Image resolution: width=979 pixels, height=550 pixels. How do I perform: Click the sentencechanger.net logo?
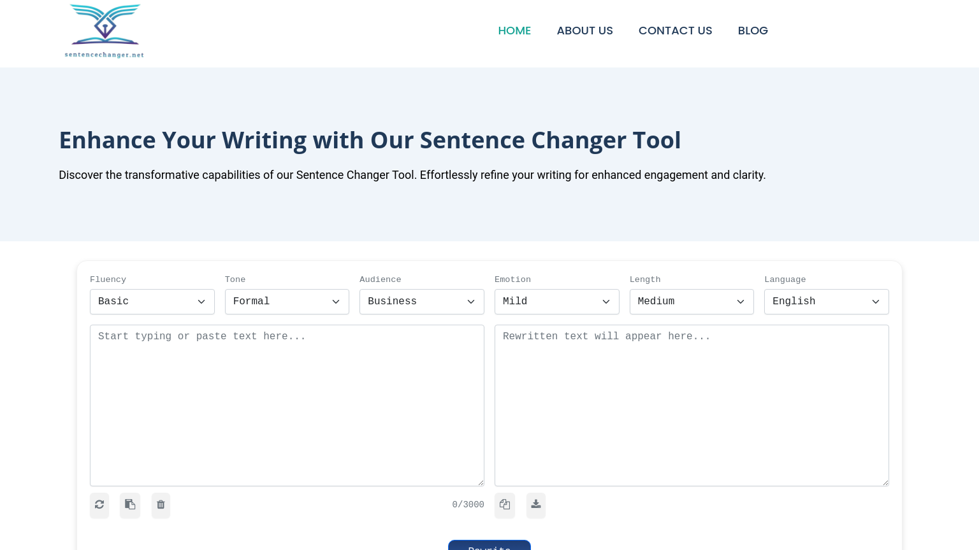pos(104,31)
